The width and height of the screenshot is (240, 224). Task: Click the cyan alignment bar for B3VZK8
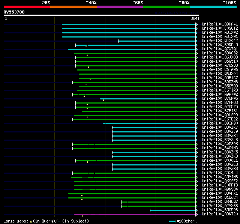coord(154,169)
